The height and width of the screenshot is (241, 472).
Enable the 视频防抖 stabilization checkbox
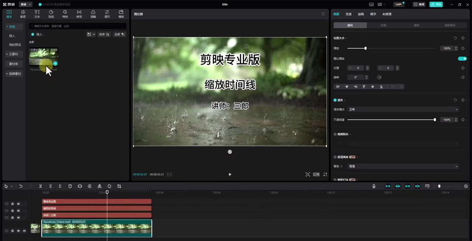coord(335,134)
